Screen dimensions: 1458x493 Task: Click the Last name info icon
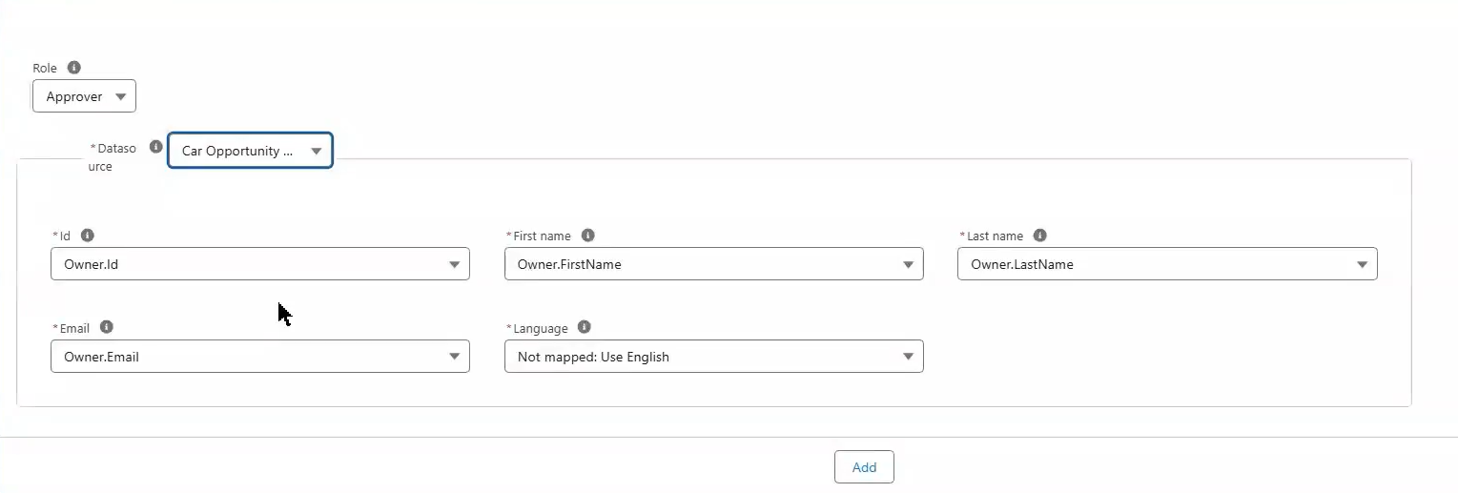tap(1040, 235)
